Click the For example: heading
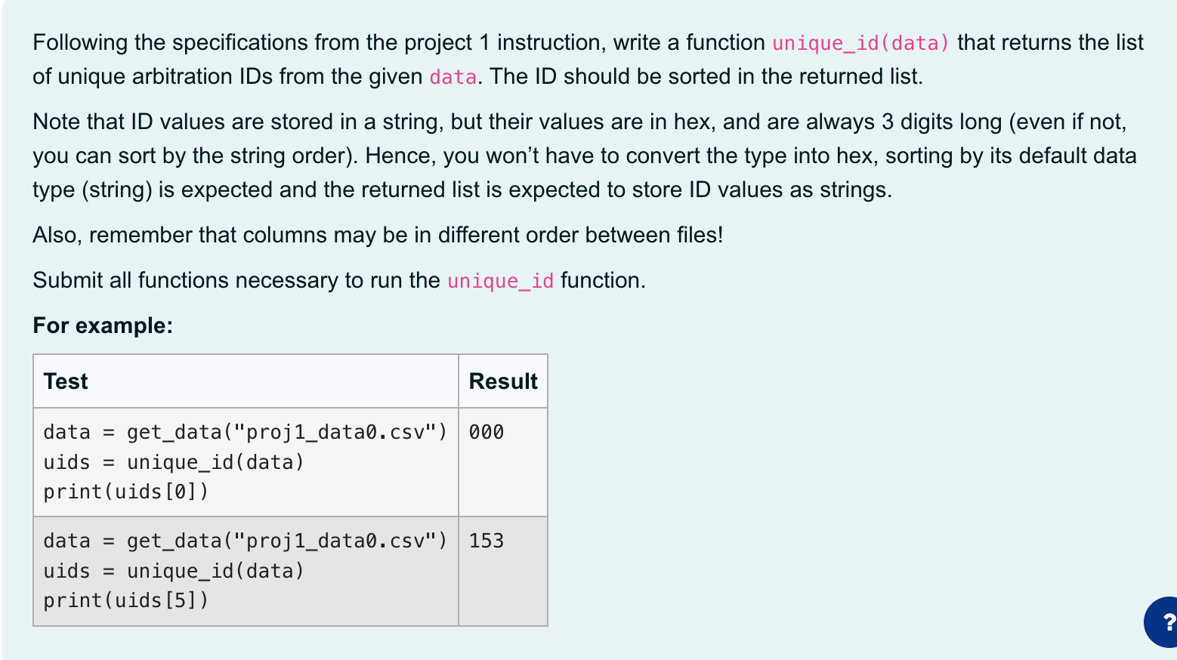This screenshot has height=660, width=1177. tap(103, 325)
